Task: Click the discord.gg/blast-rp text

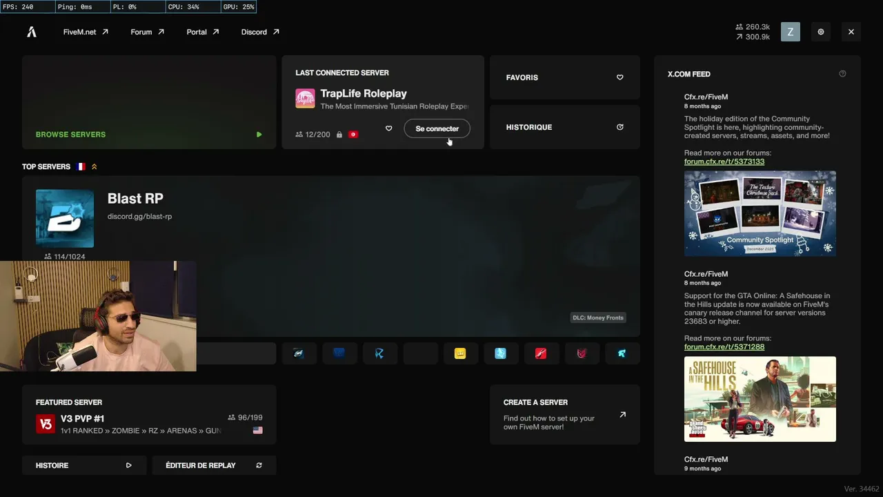Action: 139,217
